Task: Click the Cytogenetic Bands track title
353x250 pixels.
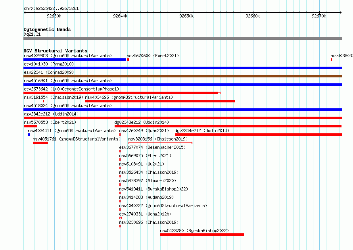Action: (47, 29)
